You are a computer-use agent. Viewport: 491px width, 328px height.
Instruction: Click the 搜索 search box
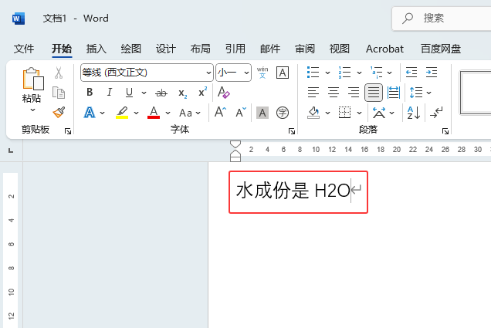(442, 19)
